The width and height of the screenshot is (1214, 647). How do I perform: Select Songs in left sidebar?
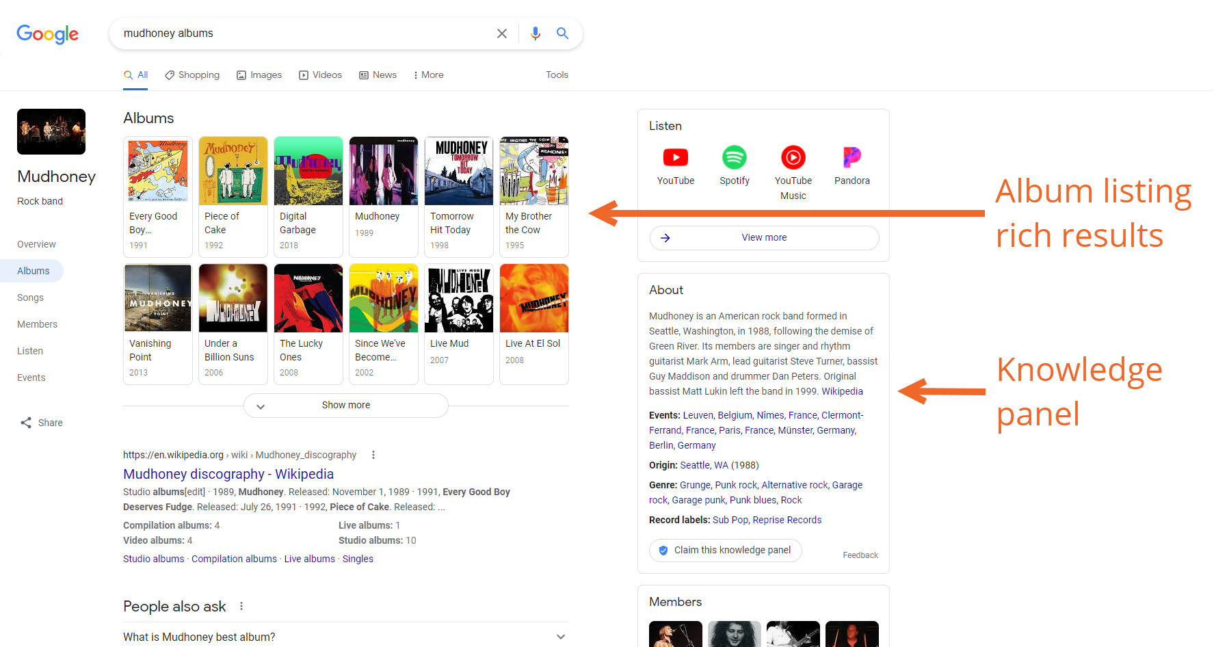[30, 298]
